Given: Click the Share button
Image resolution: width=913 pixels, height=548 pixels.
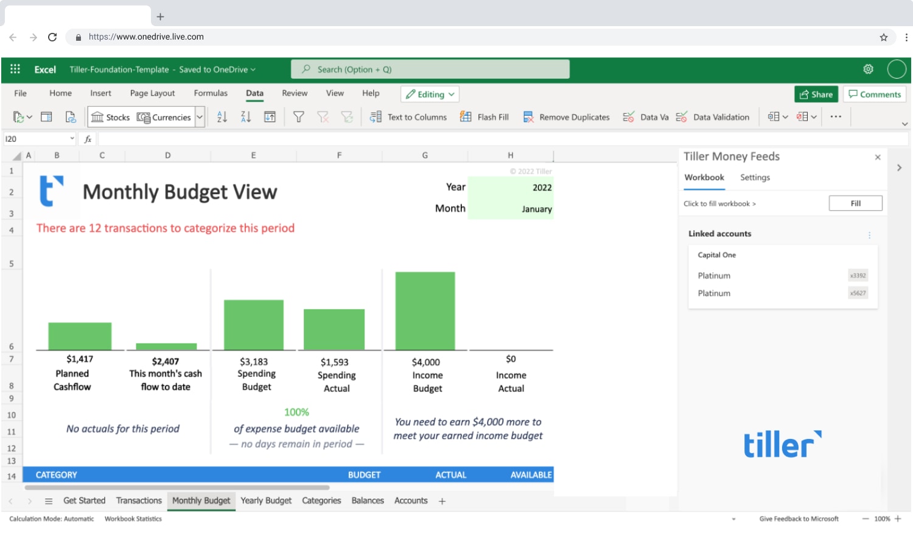Looking at the screenshot, I should pos(816,94).
